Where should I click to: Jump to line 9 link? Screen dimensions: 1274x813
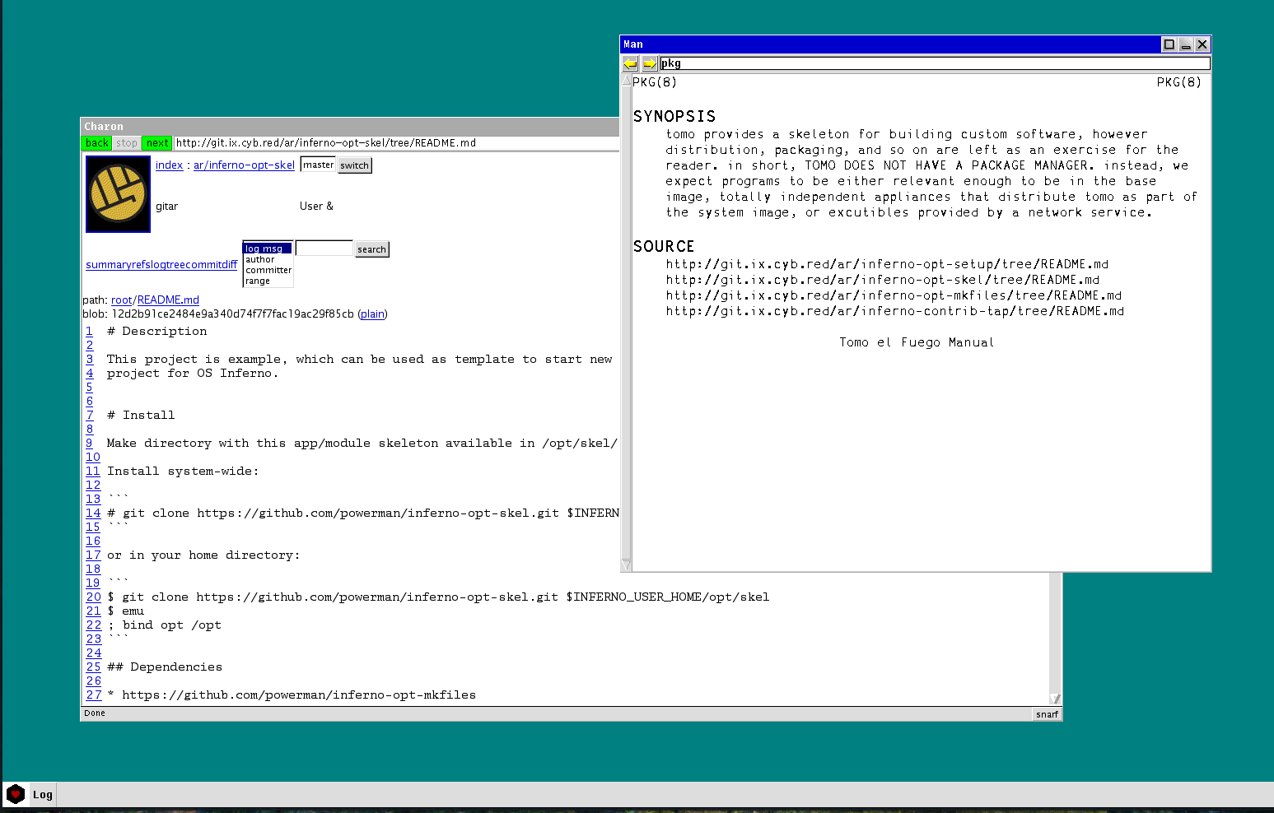point(90,444)
